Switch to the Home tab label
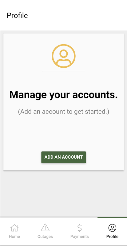 14,236
